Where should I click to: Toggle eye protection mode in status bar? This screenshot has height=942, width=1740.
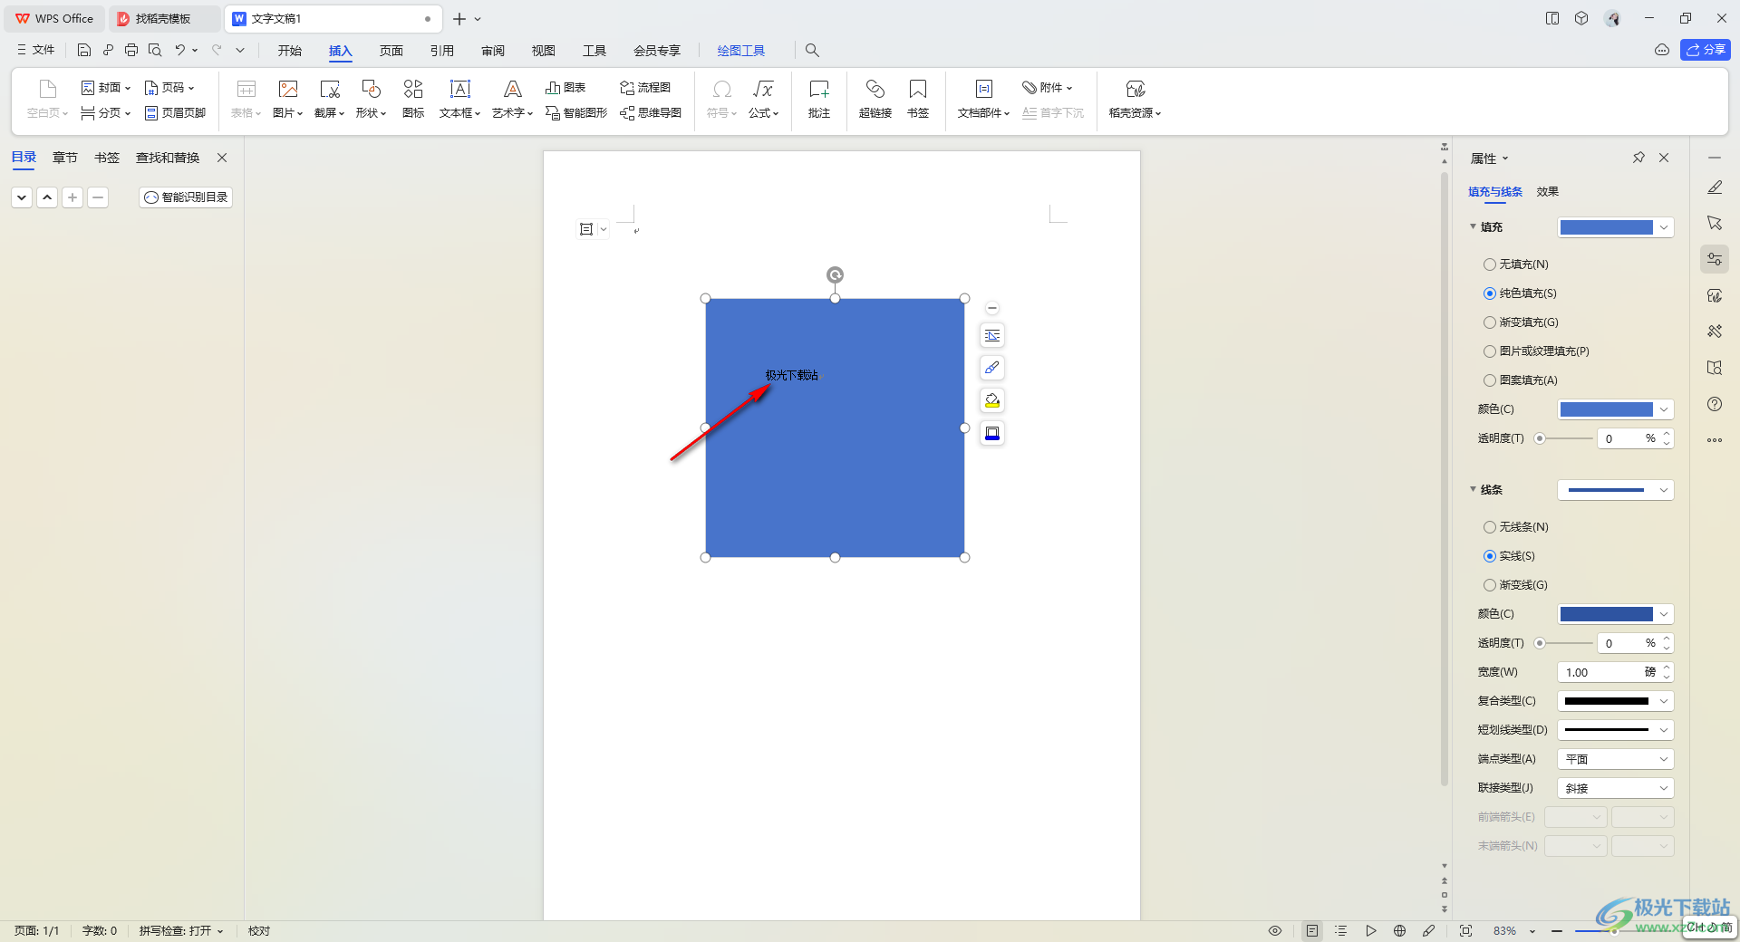1275,931
